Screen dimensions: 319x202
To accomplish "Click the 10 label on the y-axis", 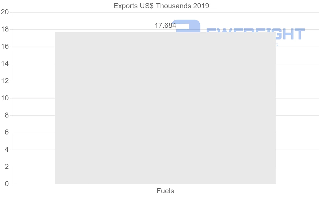I will pyautogui.click(x=5, y=98).
